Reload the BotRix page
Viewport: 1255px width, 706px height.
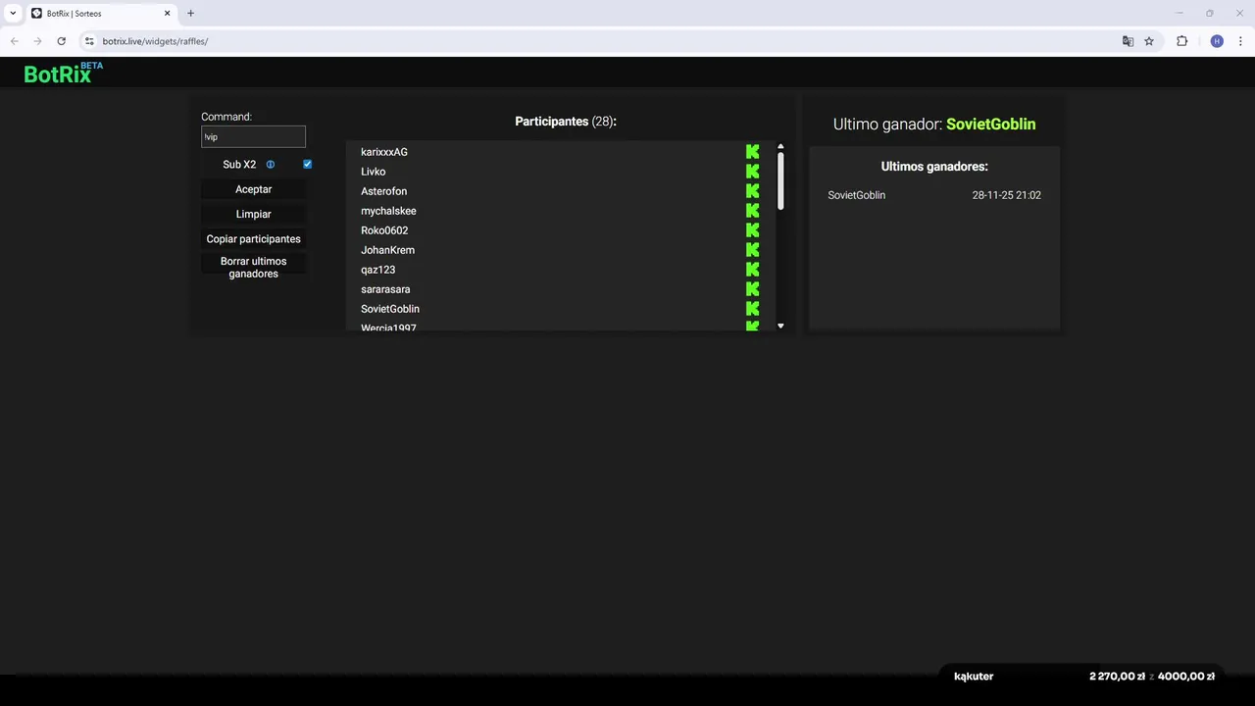tap(61, 41)
